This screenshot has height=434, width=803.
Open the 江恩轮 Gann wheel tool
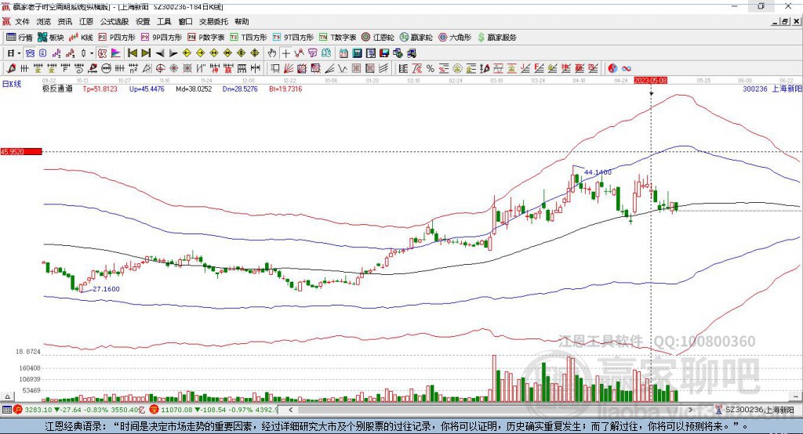coord(378,37)
